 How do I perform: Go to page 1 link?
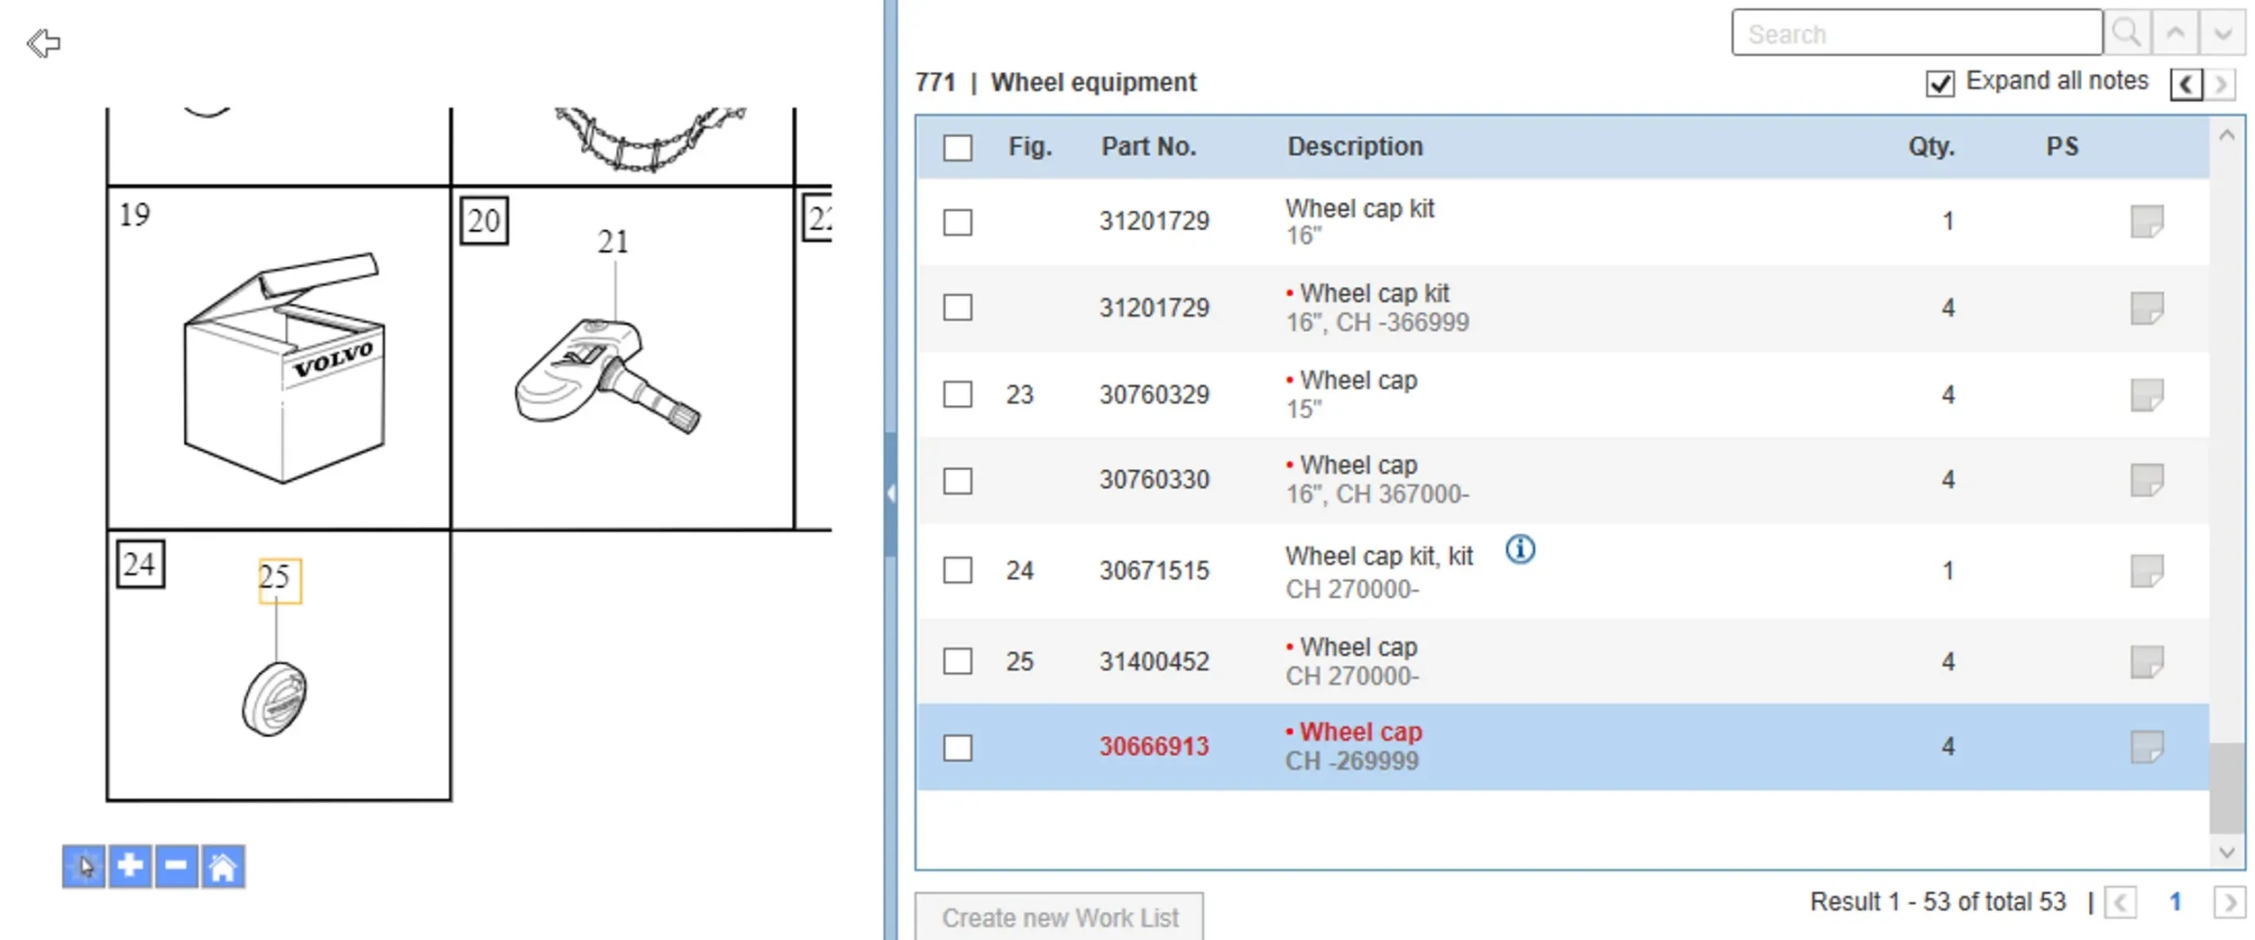point(2175,902)
